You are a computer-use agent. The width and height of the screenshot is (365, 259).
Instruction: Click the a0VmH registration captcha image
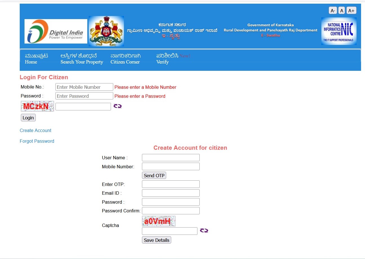pyautogui.click(x=159, y=221)
